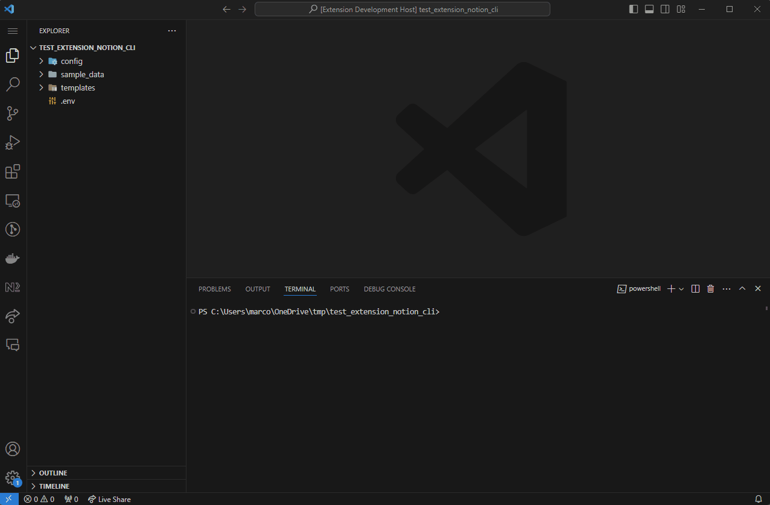
Task: Expand the Timeline section
Action: [x=106, y=486]
